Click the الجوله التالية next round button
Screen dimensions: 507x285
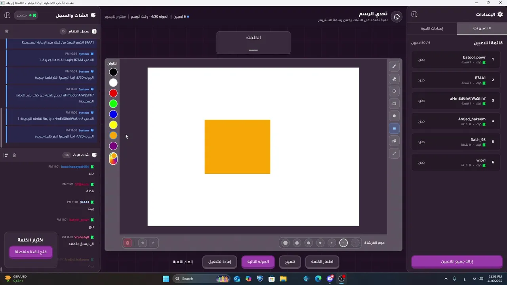(258, 262)
